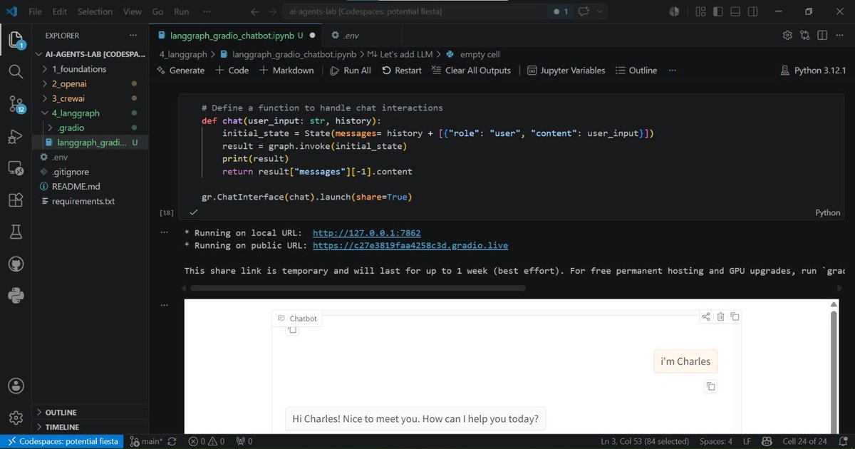Image resolution: width=855 pixels, height=449 pixels.
Task: Open the Edit menu
Action: (59, 11)
